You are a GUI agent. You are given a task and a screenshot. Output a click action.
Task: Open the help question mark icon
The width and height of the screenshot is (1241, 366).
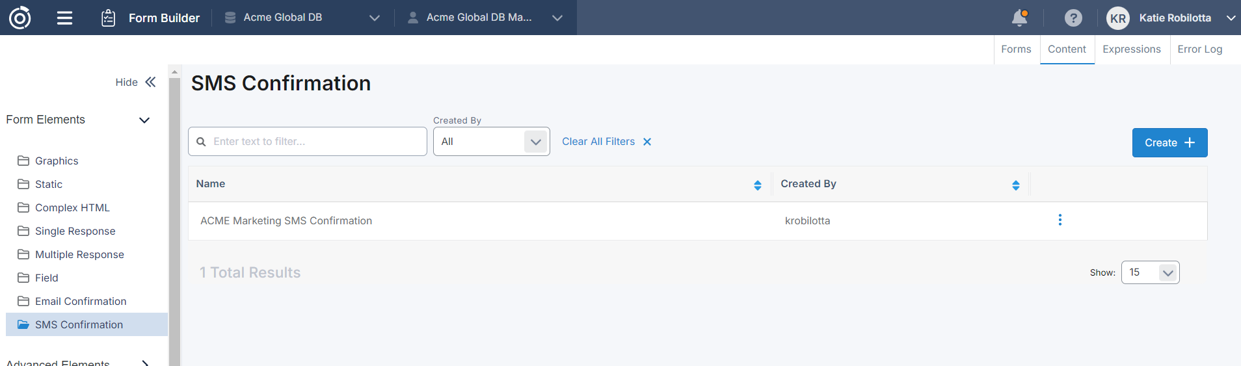(x=1073, y=18)
